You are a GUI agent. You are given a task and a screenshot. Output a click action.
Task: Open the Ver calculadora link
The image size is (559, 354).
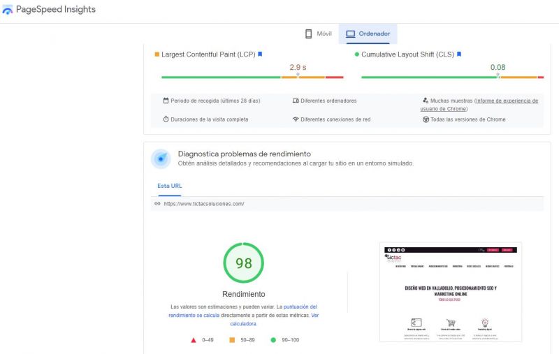[274, 320]
